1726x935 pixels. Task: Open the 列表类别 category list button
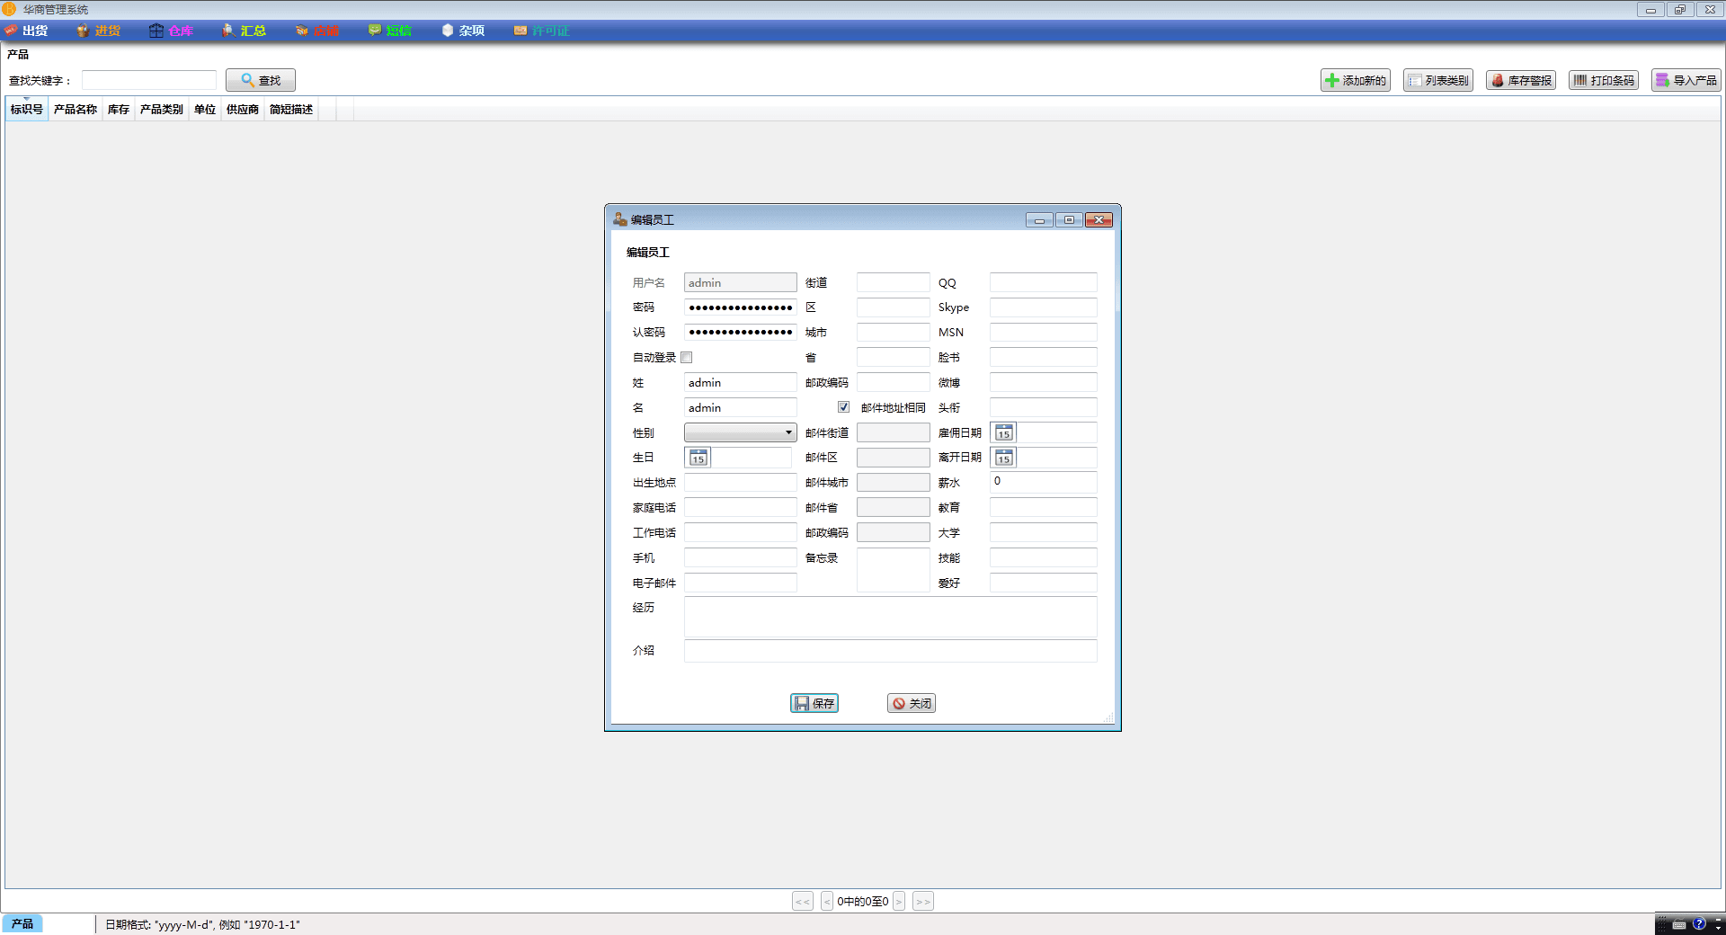1438,80
